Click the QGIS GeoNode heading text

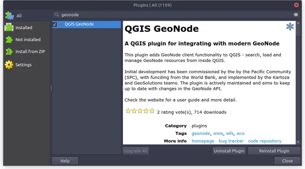coord(161,29)
